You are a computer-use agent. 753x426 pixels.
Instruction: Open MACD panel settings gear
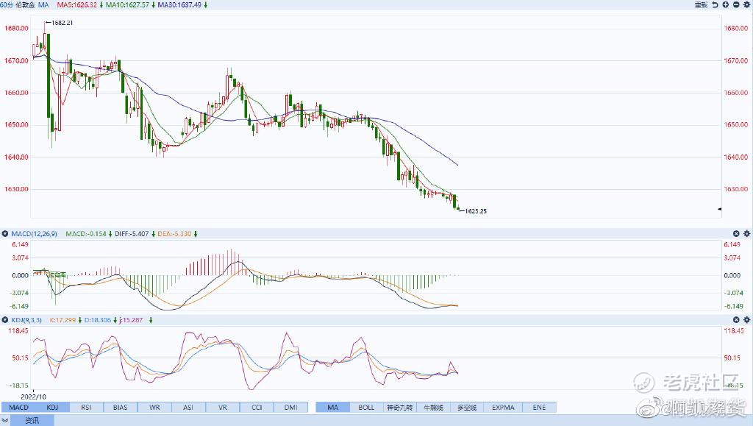[746, 234]
